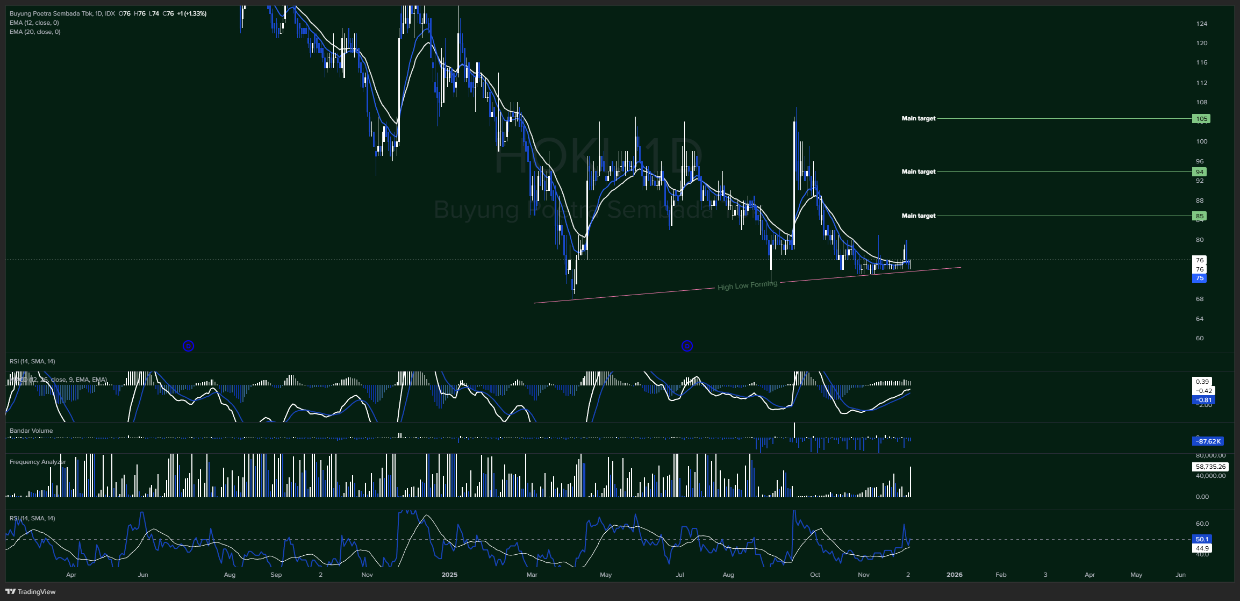Click the TradingView logo

tap(31, 591)
